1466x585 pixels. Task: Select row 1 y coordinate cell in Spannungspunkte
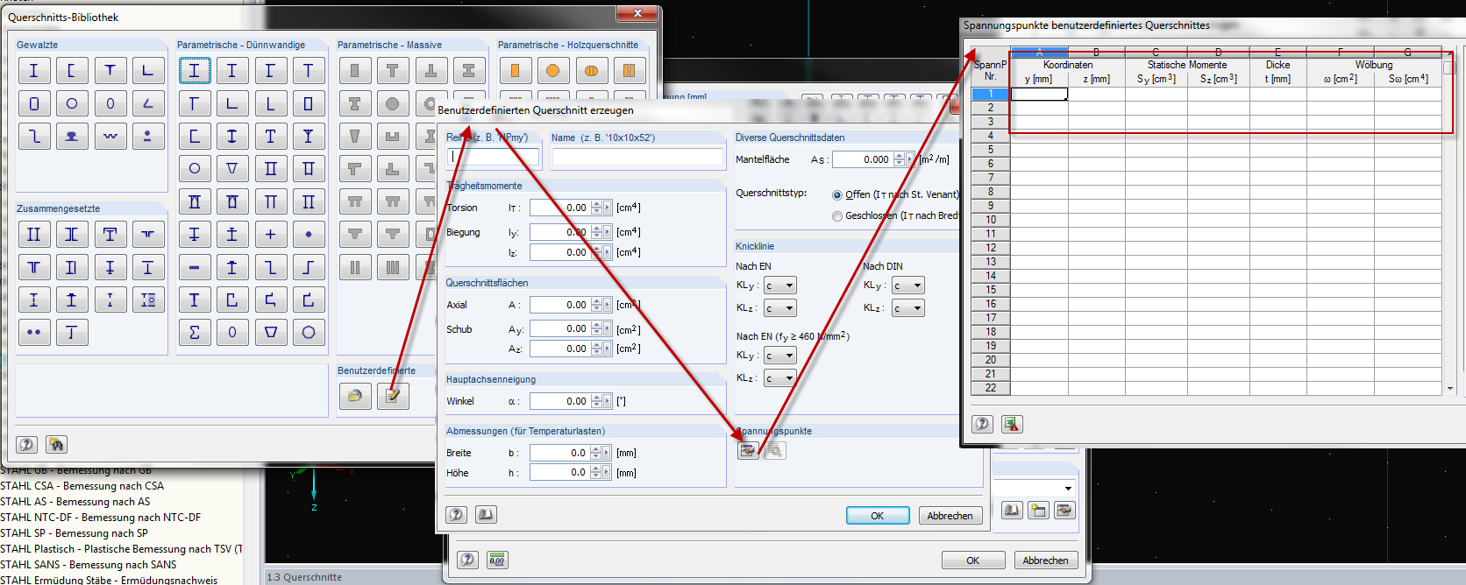coord(1039,94)
